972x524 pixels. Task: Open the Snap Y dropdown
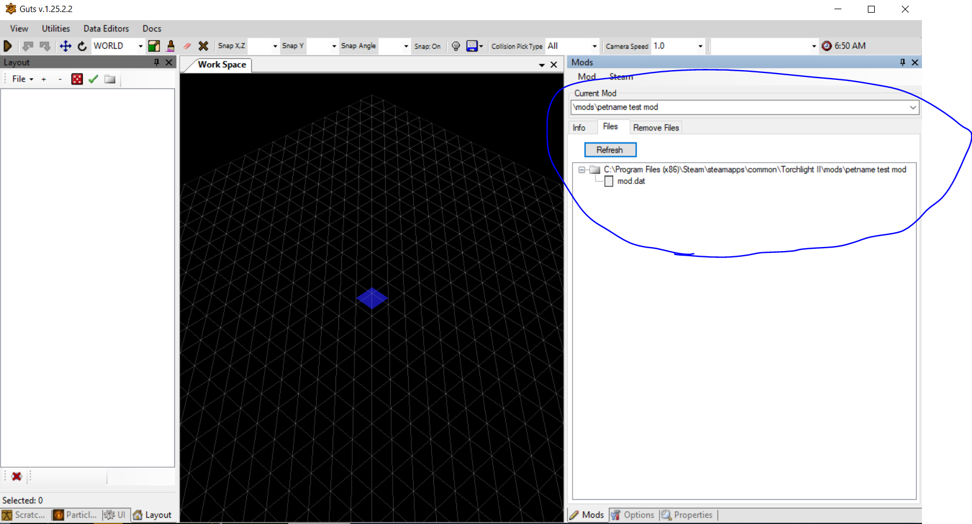(x=334, y=46)
